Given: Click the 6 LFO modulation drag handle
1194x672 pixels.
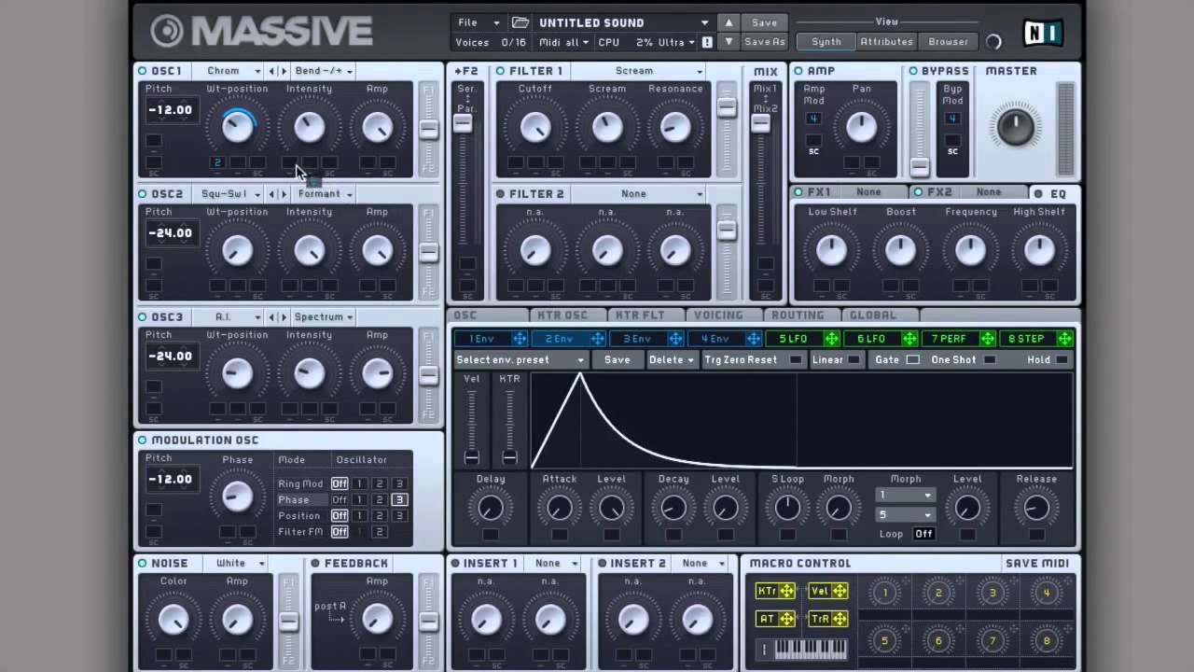Looking at the screenshot, I should 909,339.
